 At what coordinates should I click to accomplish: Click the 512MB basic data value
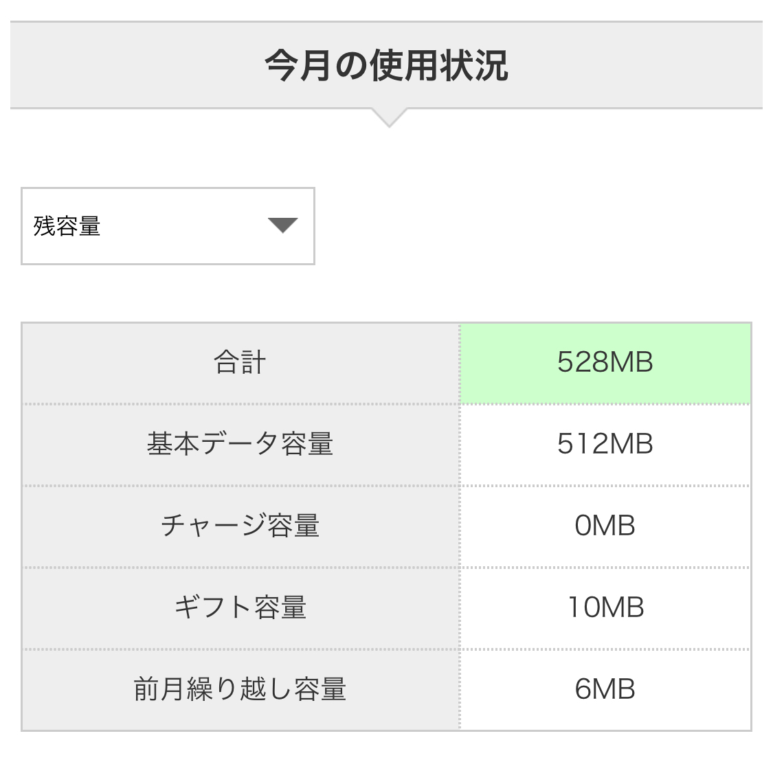[x=605, y=444]
